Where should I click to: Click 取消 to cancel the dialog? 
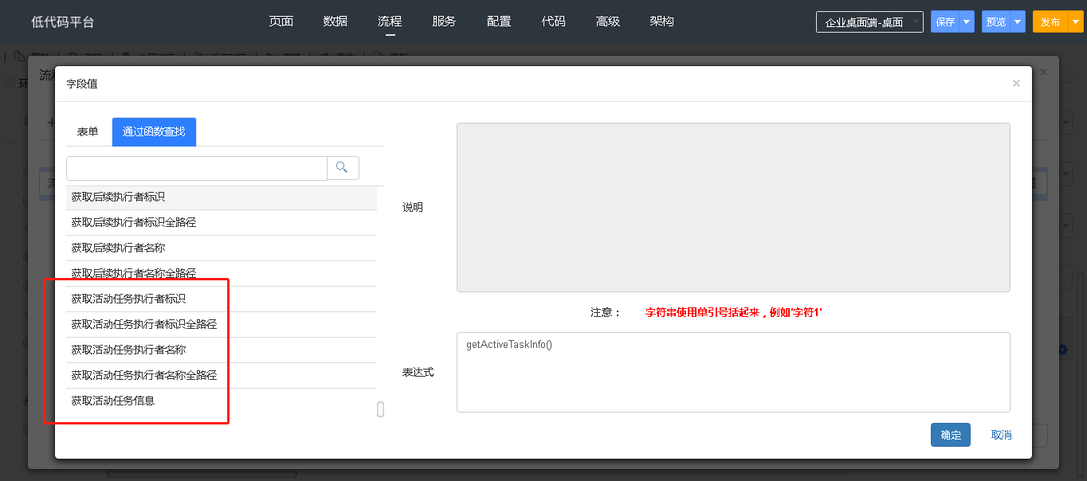click(1001, 435)
